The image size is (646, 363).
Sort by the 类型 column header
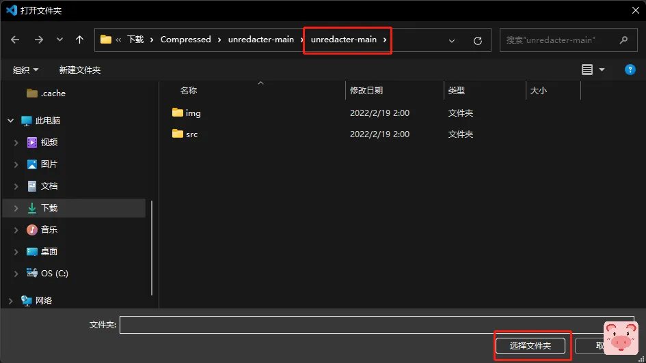(456, 91)
